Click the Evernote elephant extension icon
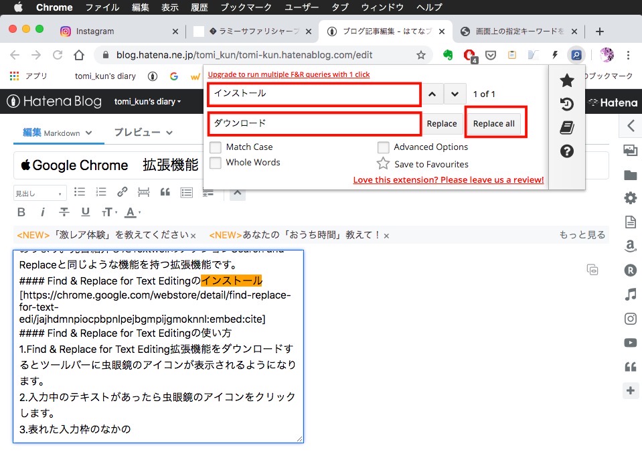 pyautogui.click(x=448, y=55)
